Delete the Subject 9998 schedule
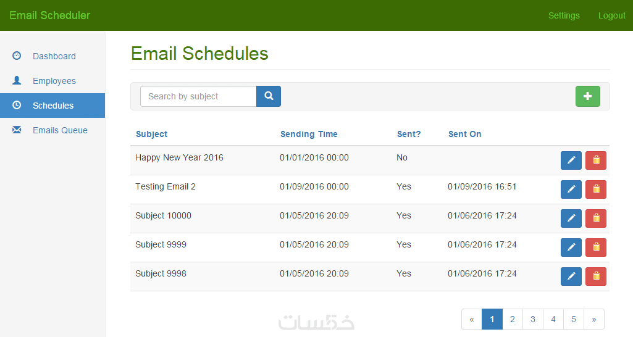The height and width of the screenshot is (337, 633). click(595, 277)
